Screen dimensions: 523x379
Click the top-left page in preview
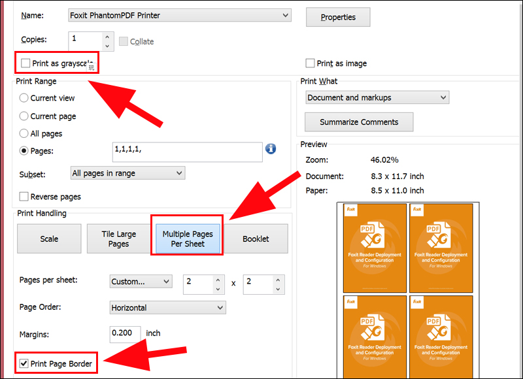pos(375,248)
